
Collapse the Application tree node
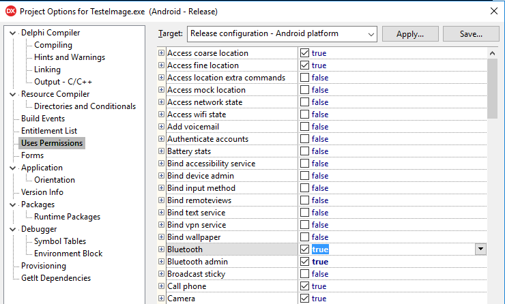click(x=12, y=168)
